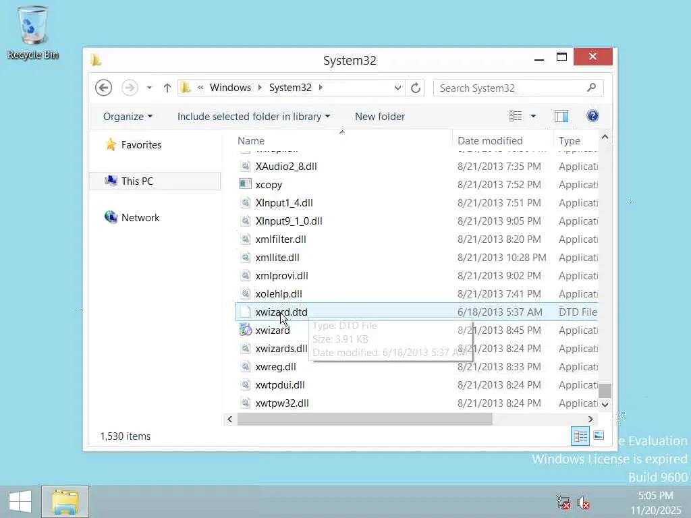Expand the address bar history dropdown
Viewport: 691px width, 518px height.
(x=397, y=88)
